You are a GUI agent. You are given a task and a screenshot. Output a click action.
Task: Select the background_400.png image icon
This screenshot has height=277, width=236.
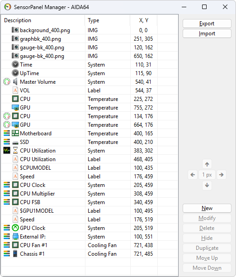15,30
